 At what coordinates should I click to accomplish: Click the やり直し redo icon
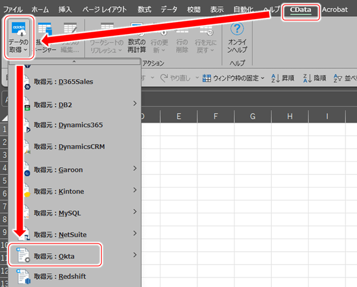[x=164, y=78]
